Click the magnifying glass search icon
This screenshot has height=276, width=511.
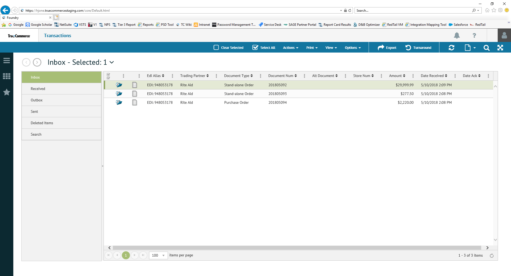click(486, 48)
